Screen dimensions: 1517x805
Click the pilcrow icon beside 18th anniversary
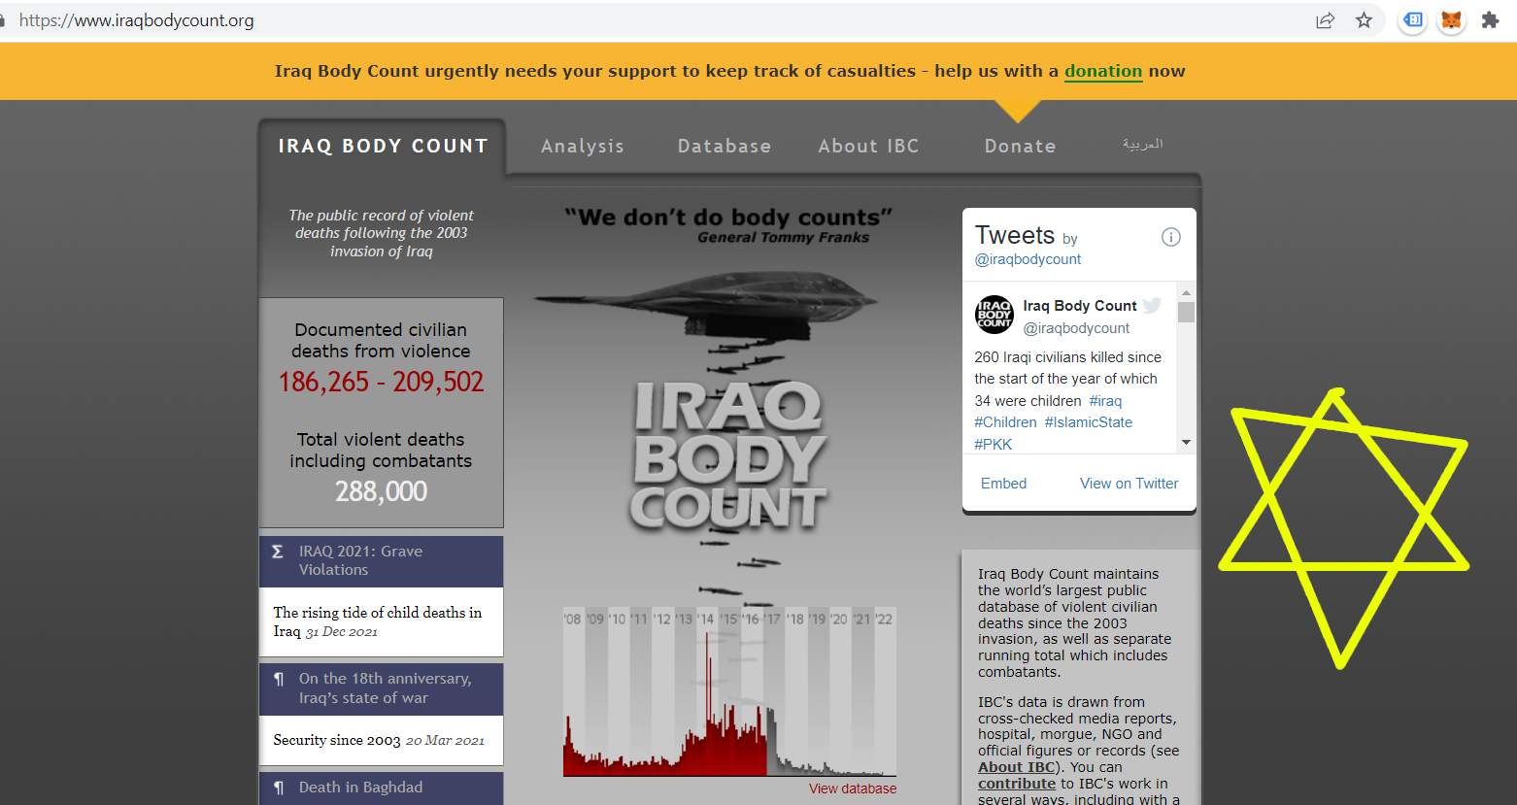(279, 679)
